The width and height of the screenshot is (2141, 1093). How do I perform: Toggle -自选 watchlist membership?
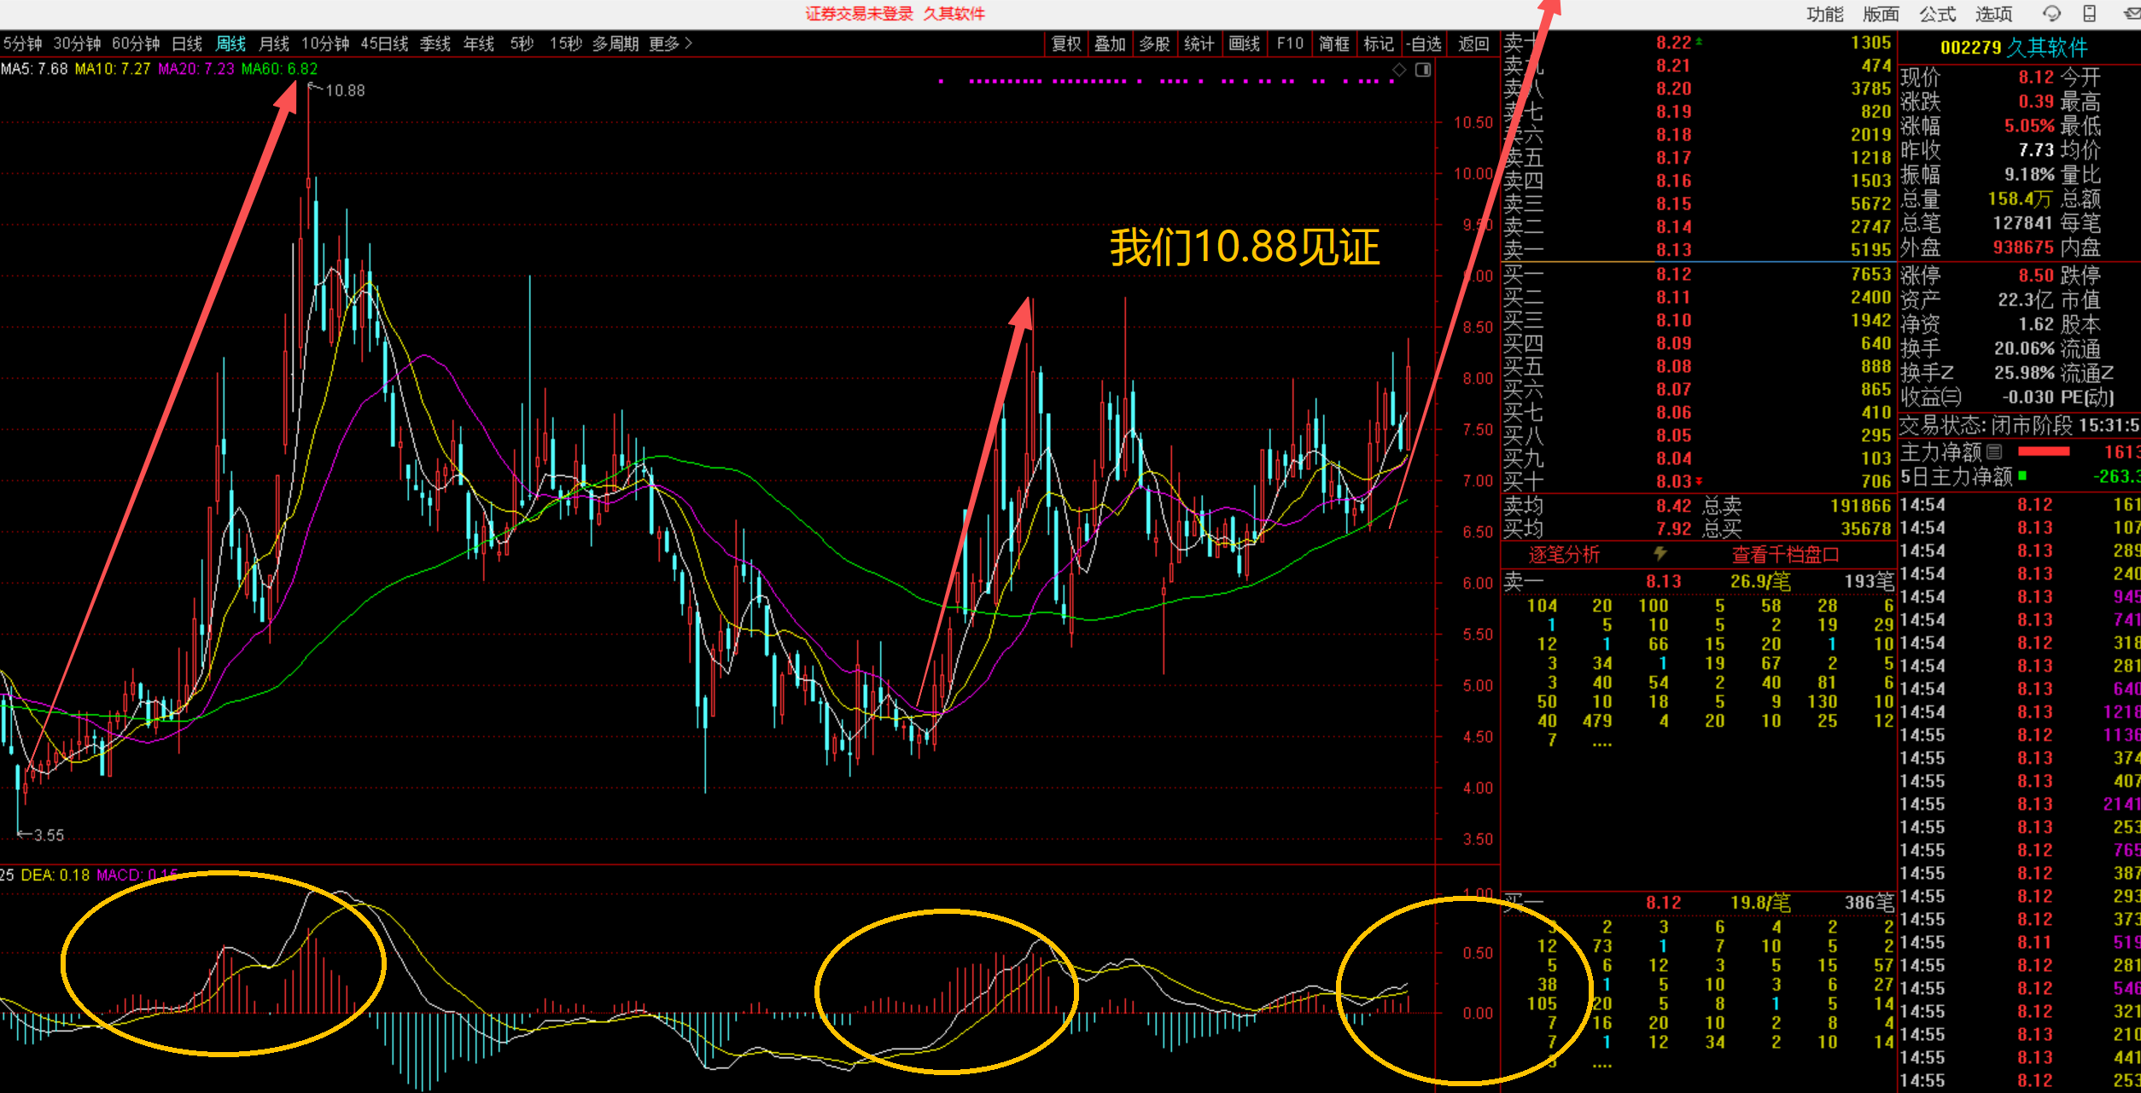pyautogui.click(x=1424, y=44)
